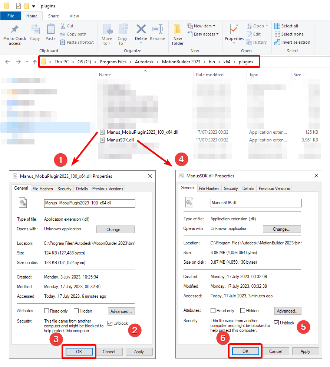
Task: Enable Read-only in ManusSDK.dll Properties
Action: pos(213,311)
